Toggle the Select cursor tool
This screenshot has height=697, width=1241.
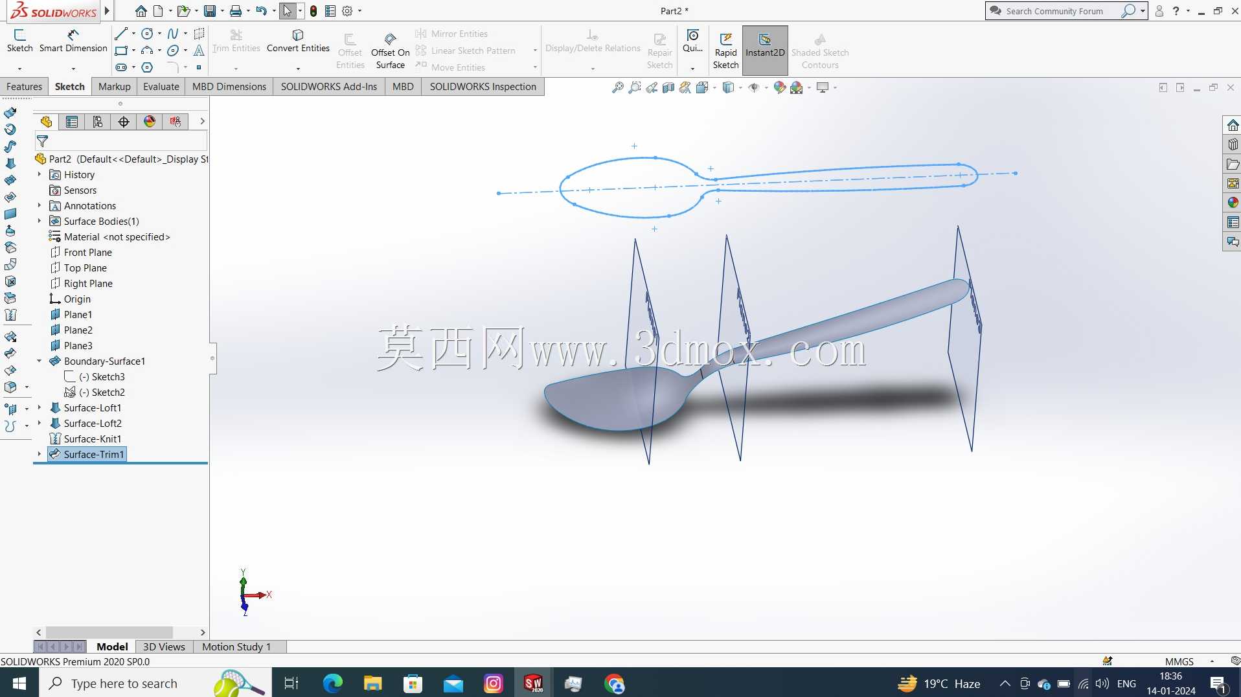(x=288, y=11)
